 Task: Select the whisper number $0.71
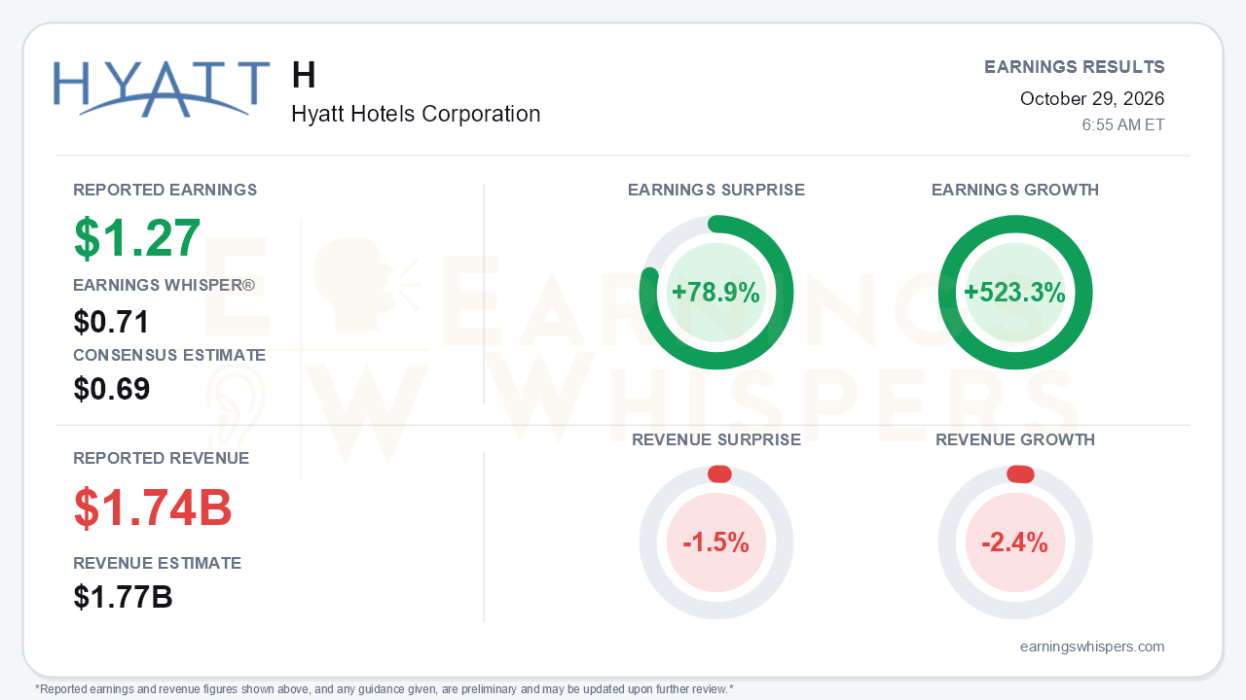(x=112, y=322)
